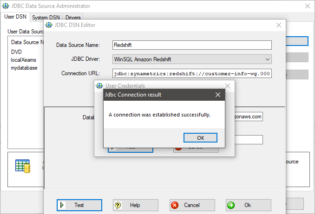Close the User Credentials window
This screenshot has width=315, height=214.
tap(228, 86)
